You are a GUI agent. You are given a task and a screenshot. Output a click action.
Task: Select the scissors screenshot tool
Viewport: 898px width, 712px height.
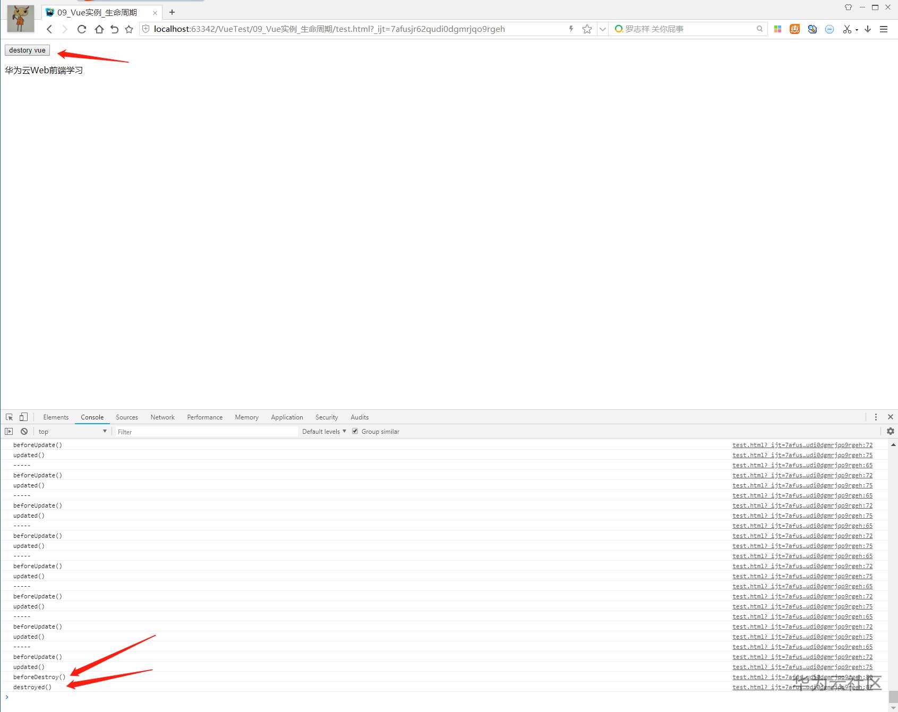(x=847, y=29)
